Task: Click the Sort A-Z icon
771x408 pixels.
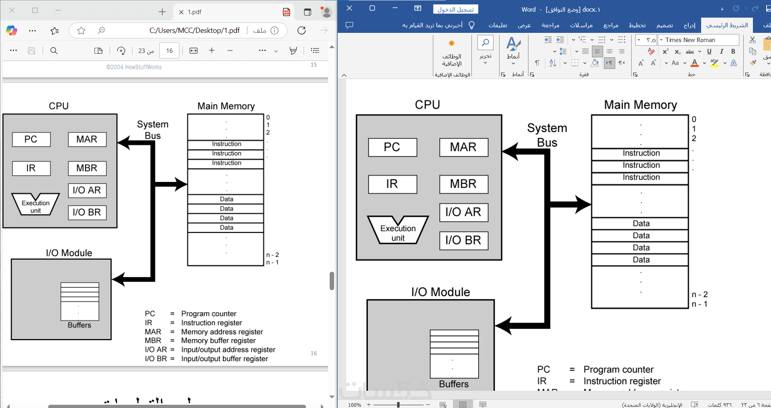Action: 553,63
